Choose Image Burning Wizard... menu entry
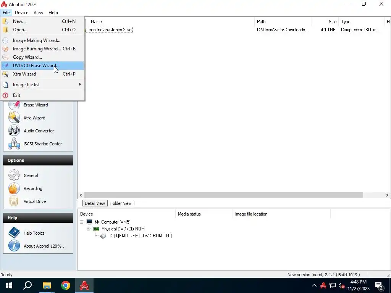 click(x=42, y=49)
